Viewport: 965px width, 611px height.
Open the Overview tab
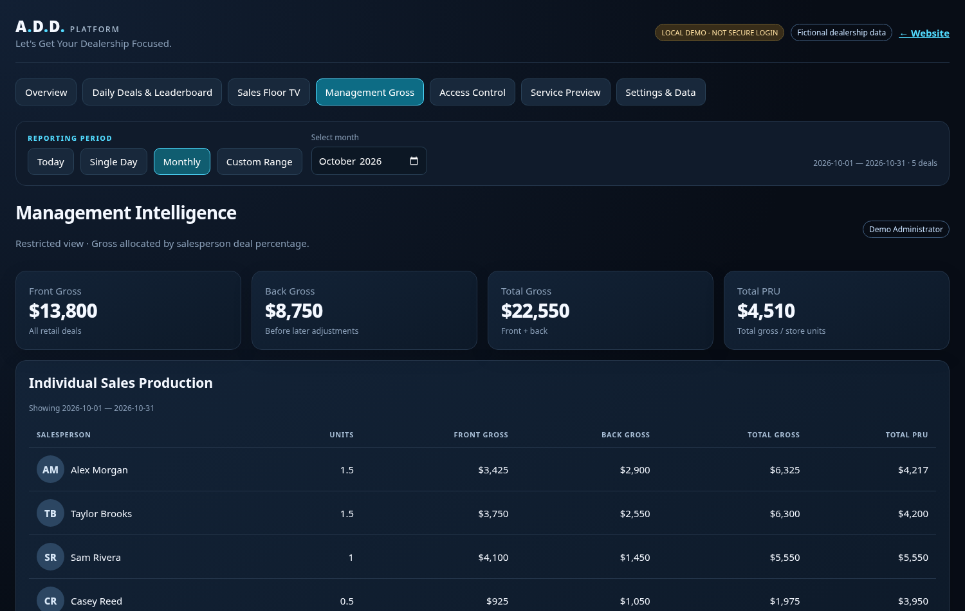(46, 92)
